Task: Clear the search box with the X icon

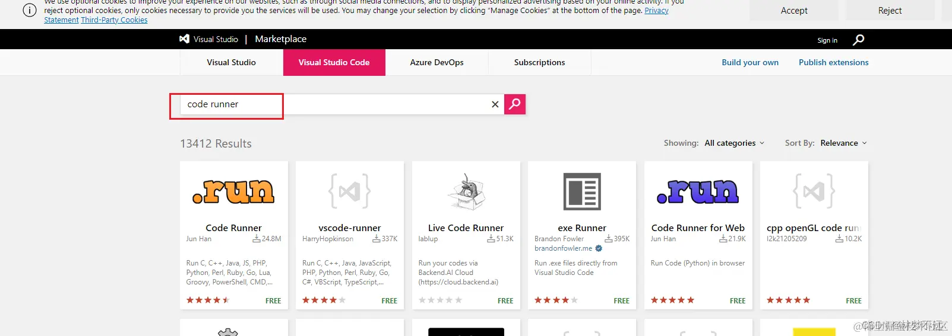Action: 495,104
